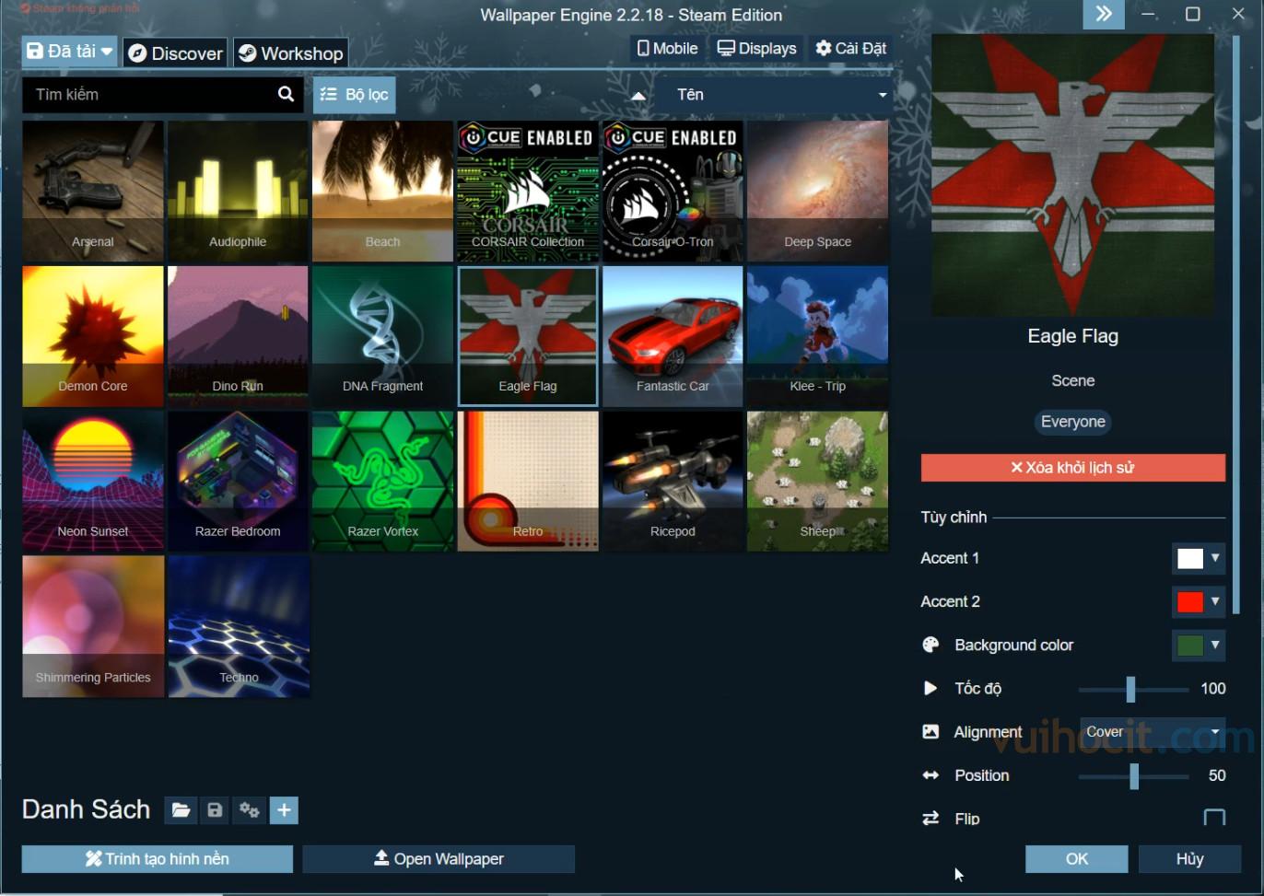Click the Accent 1 white swatch
Screen dimensions: 1264x896
coord(1189,558)
